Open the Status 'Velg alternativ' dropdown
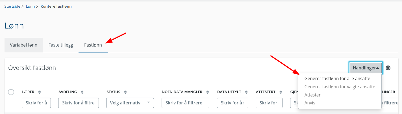The image size is (402, 114). (130, 103)
